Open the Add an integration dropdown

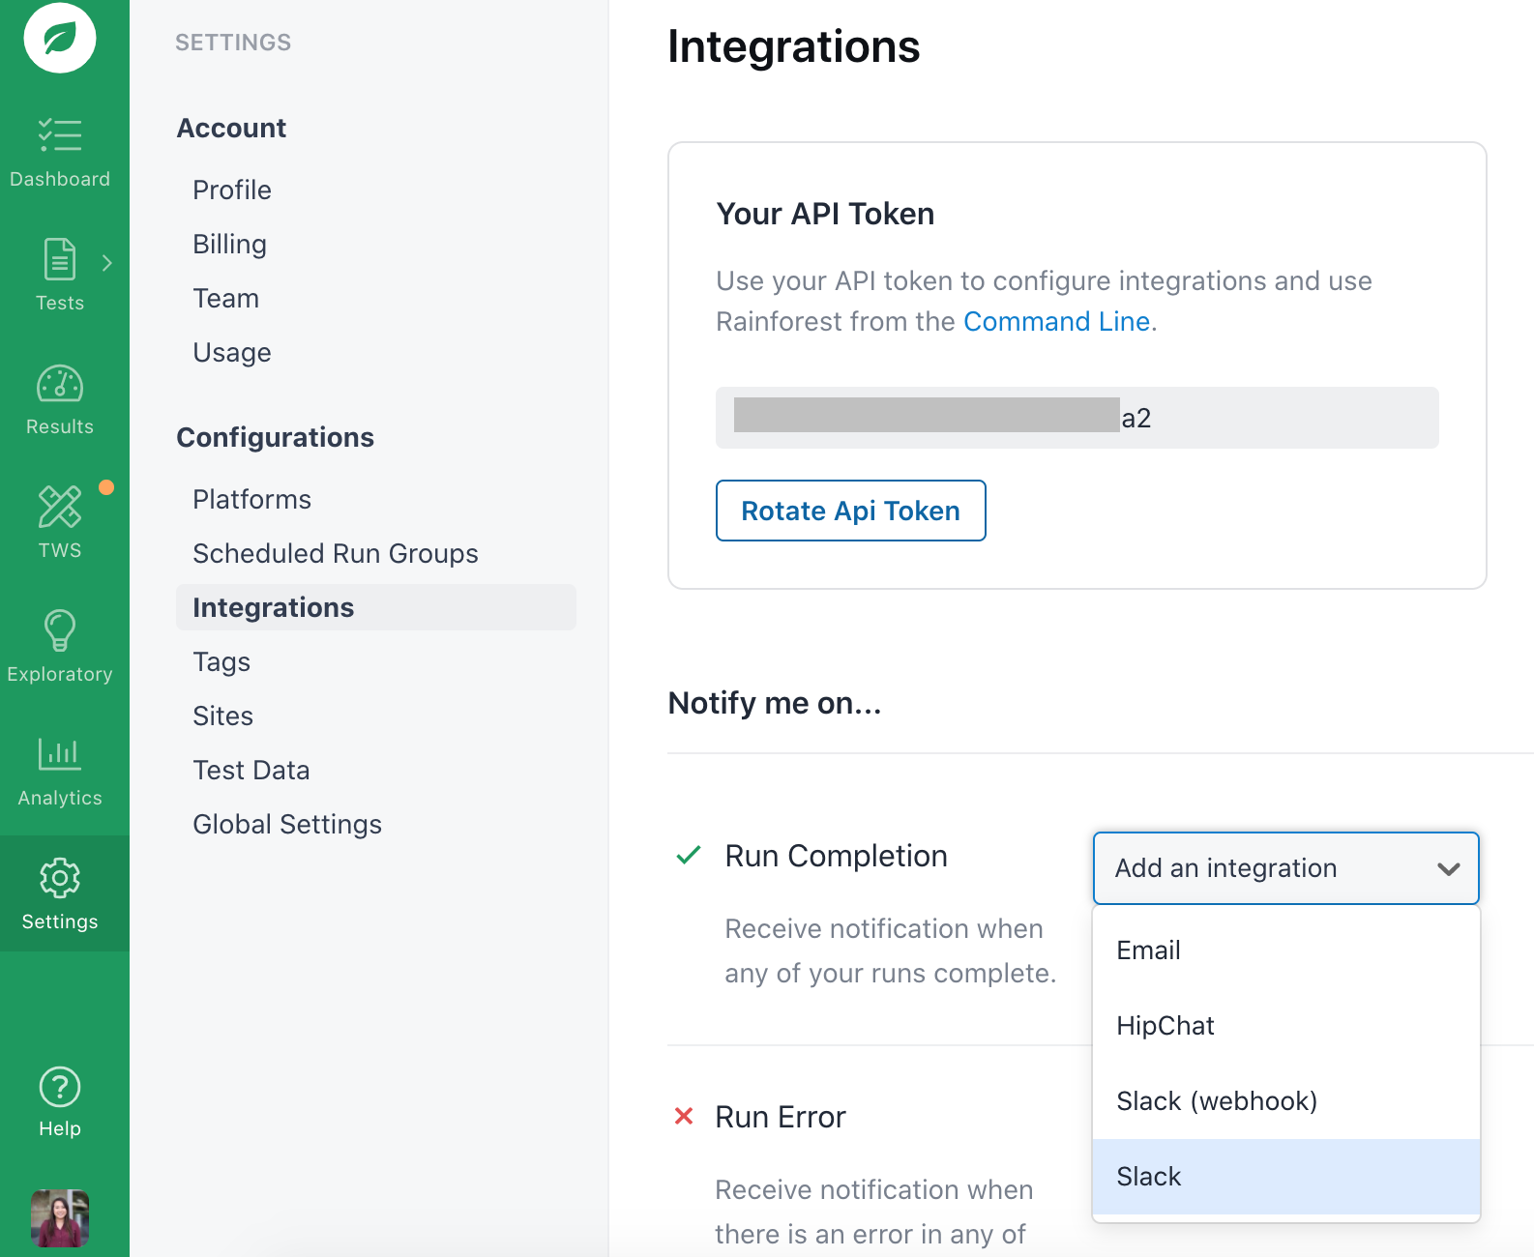click(1285, 868)
